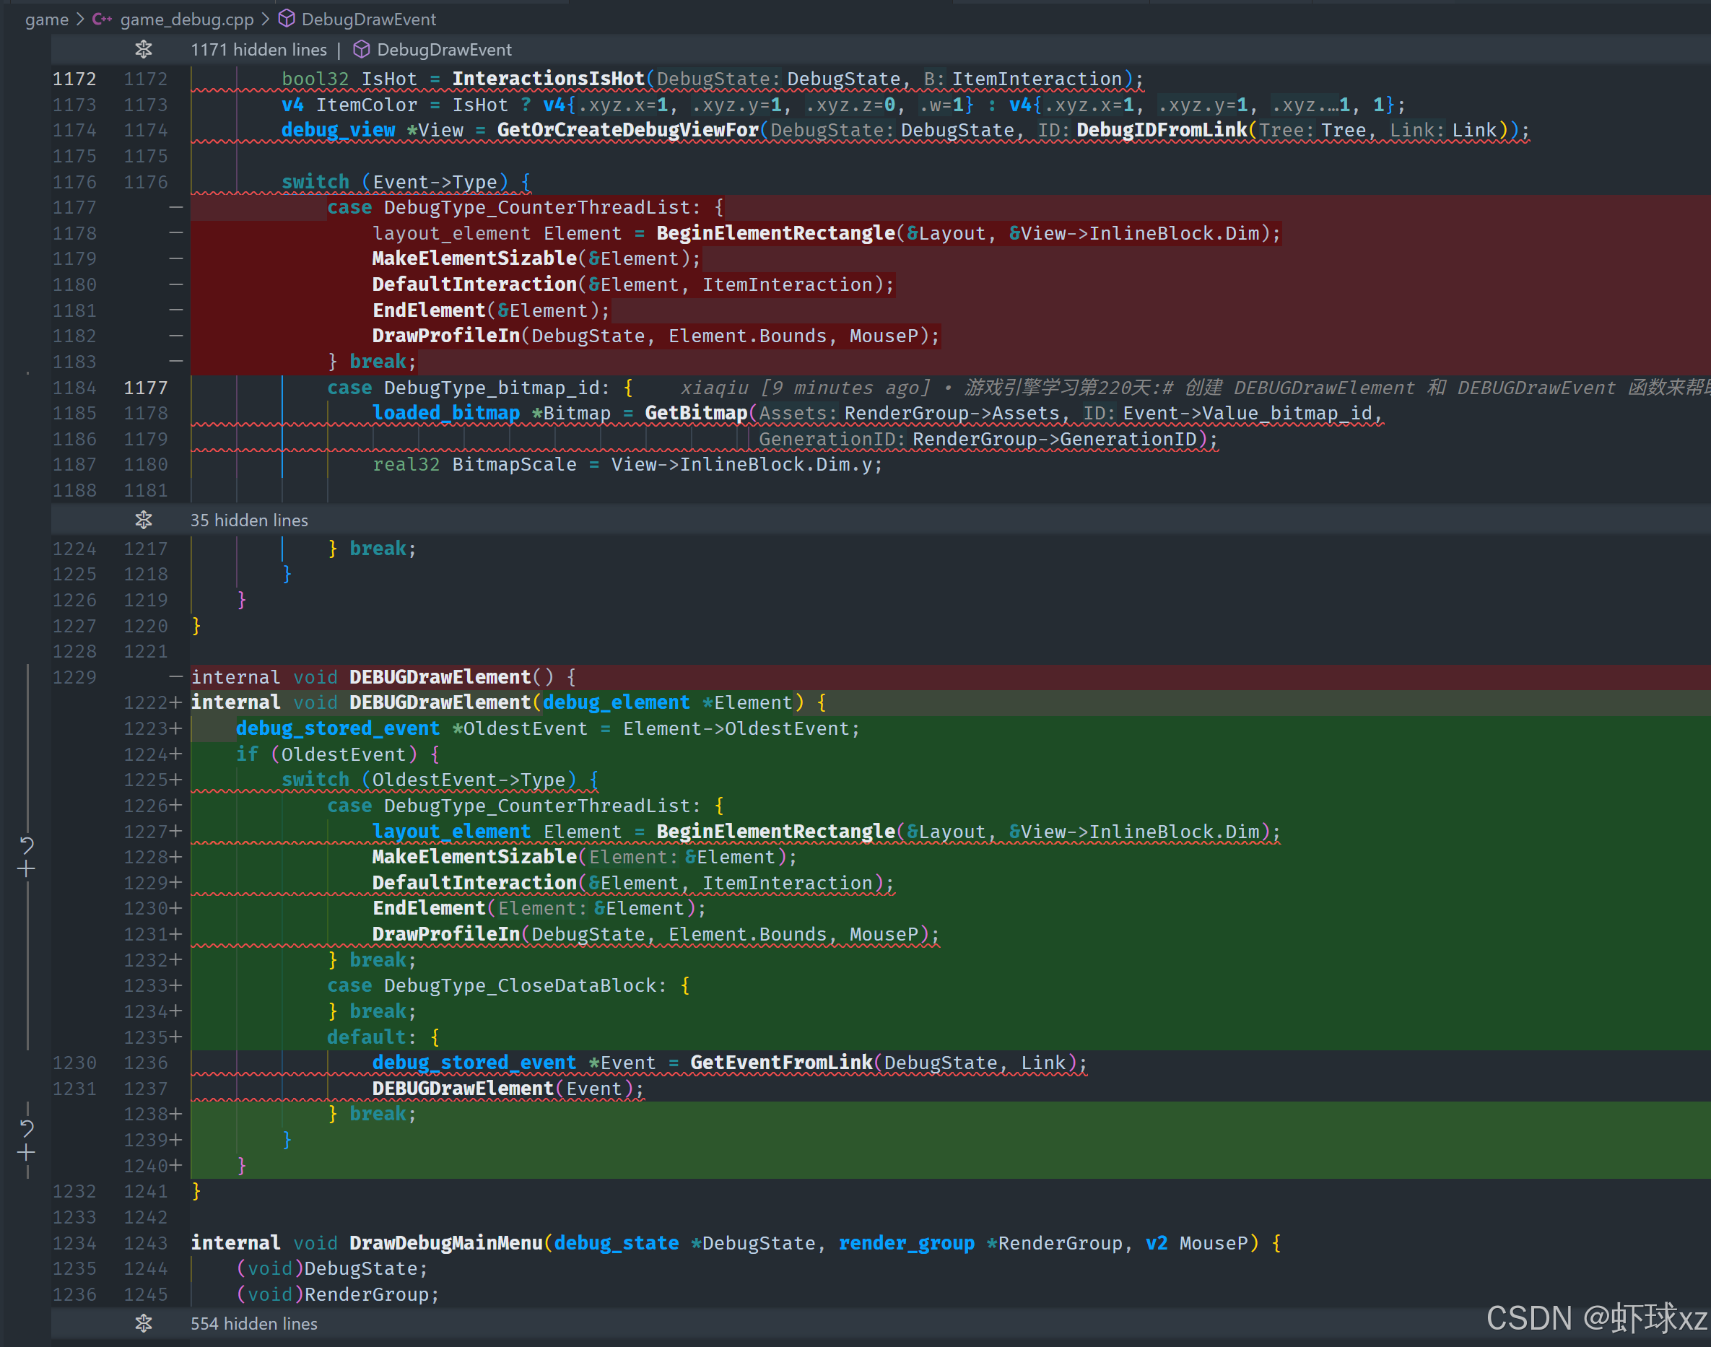
Task: Place cursor on DrawDebugMainMenu function name
Action: (445, 1243)
